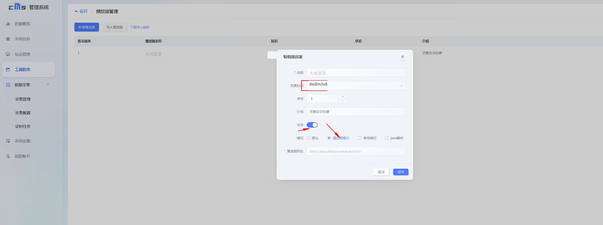Screen dimensions: 603x225
Task: Click the 数据采集 save icon
Action: pos(8,85)
